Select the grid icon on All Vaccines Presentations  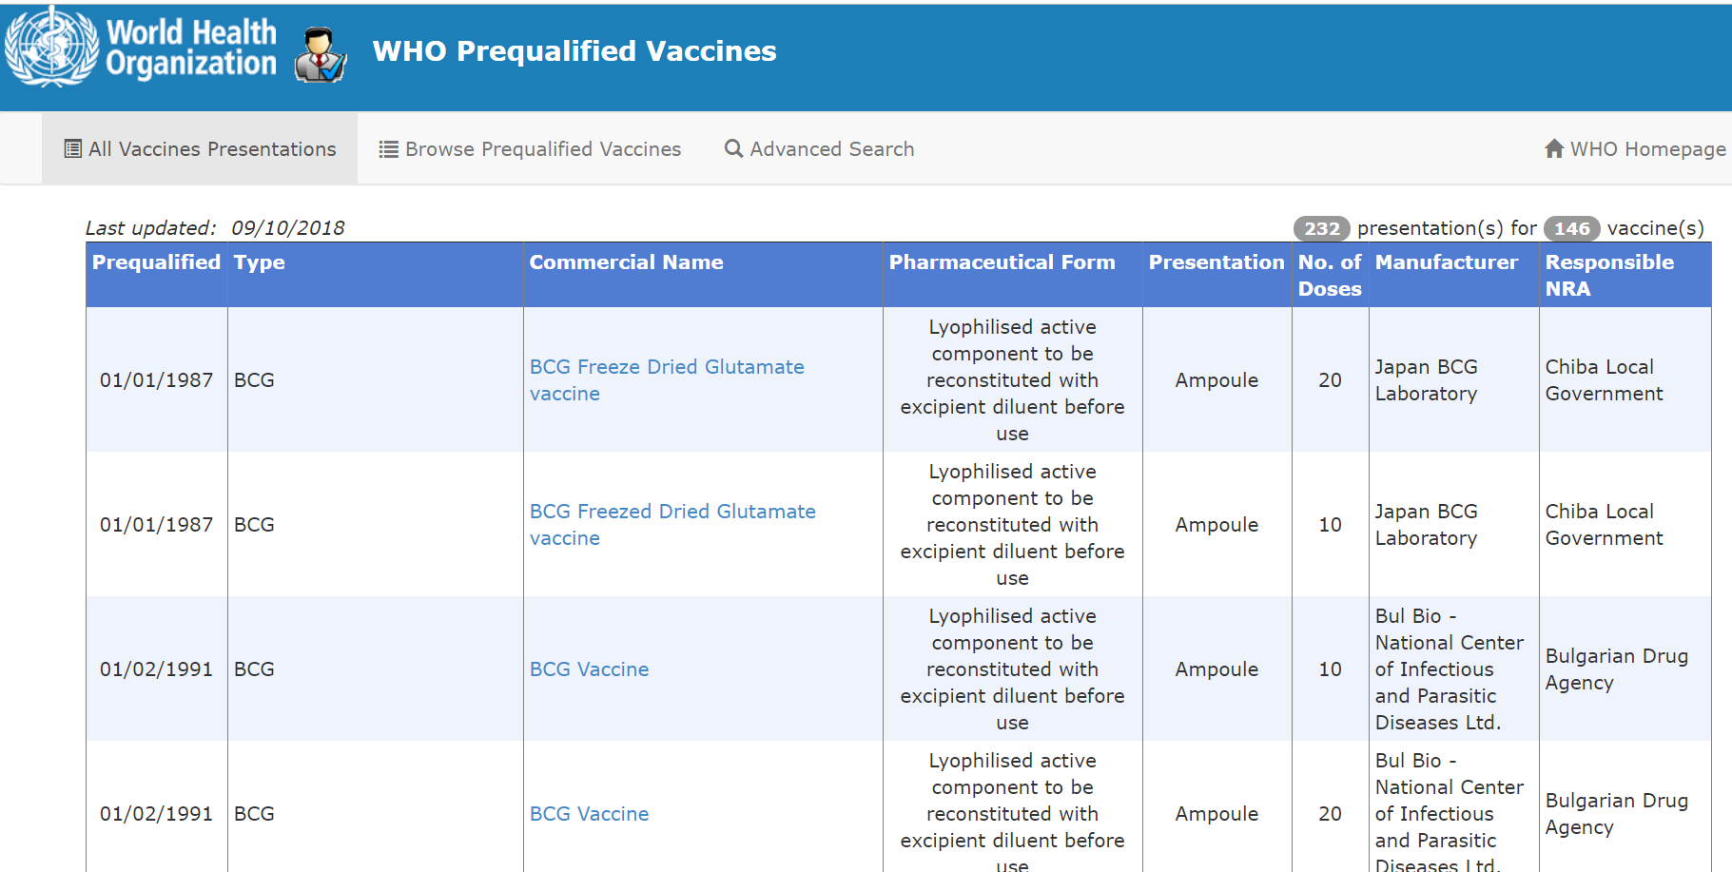pyautogui.click(x=72, y=148)
